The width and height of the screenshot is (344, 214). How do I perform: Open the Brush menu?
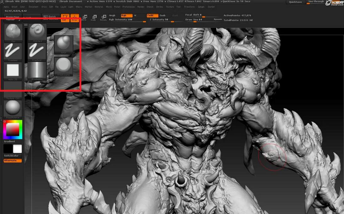(14, 7)
